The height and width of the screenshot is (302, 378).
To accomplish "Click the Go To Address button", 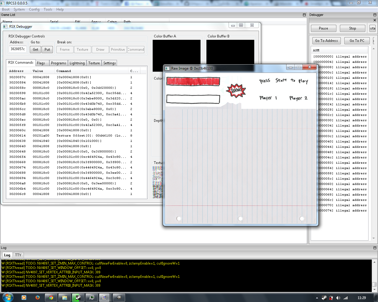I will pos(326,41).
